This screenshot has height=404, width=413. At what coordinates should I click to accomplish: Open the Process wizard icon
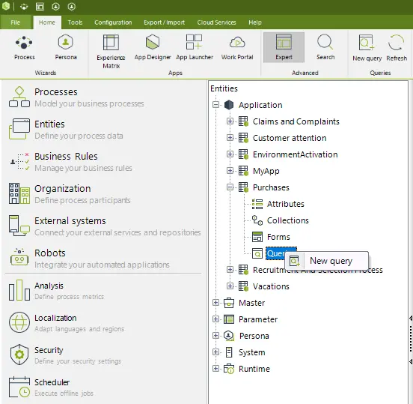point(24,47)
